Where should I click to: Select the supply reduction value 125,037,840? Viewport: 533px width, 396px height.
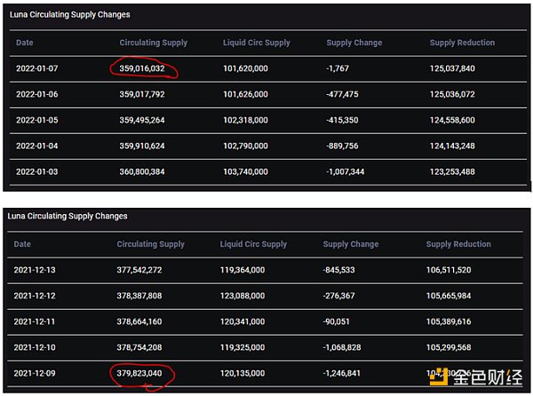[x=452, y=67]
